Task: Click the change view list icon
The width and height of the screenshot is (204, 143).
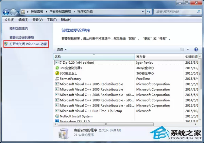Action: [182, 49]
